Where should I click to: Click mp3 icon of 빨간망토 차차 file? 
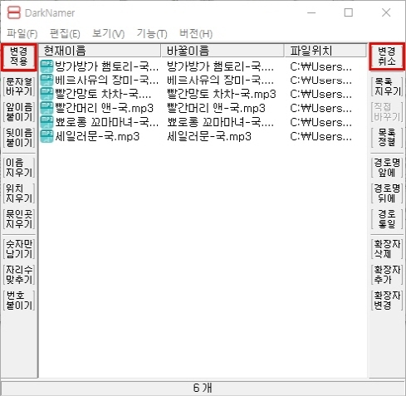coord(46,94)
